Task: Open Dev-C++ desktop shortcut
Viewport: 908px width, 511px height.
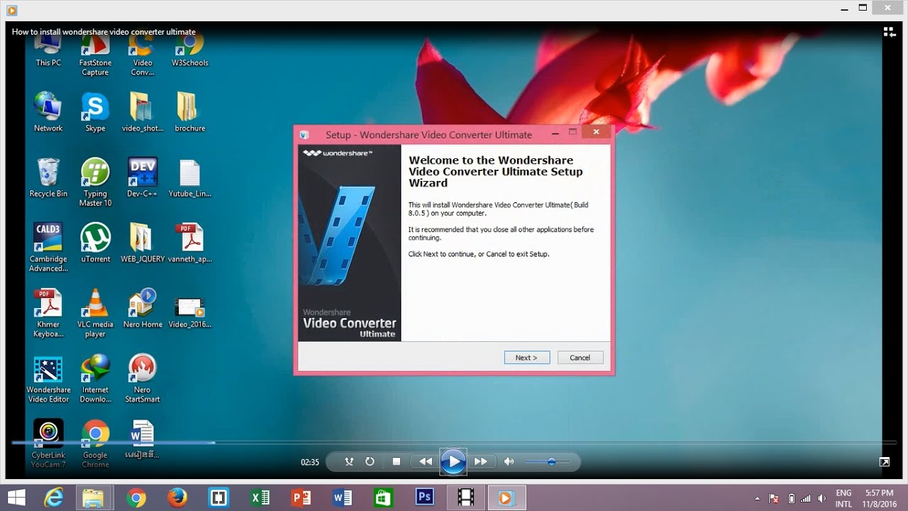Action: [x=143, y=177]
